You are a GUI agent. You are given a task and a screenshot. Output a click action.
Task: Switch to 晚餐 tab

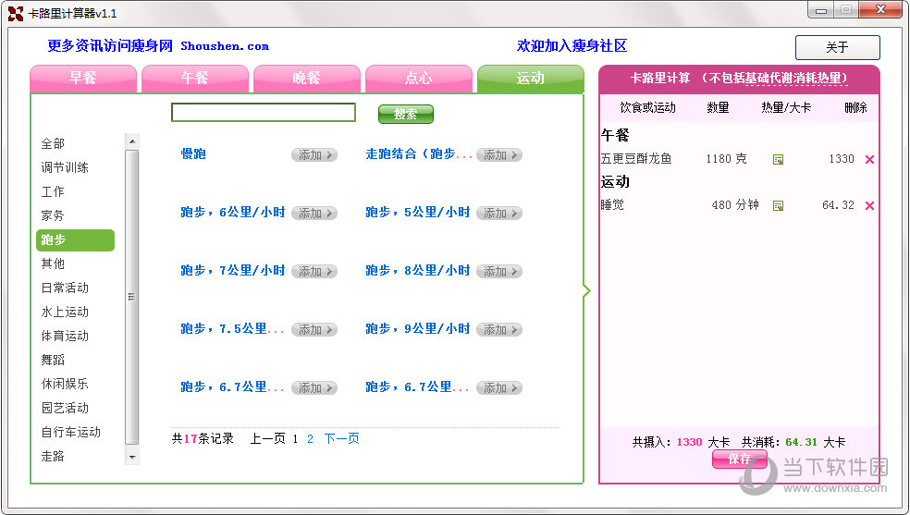[x=307, y=79]
